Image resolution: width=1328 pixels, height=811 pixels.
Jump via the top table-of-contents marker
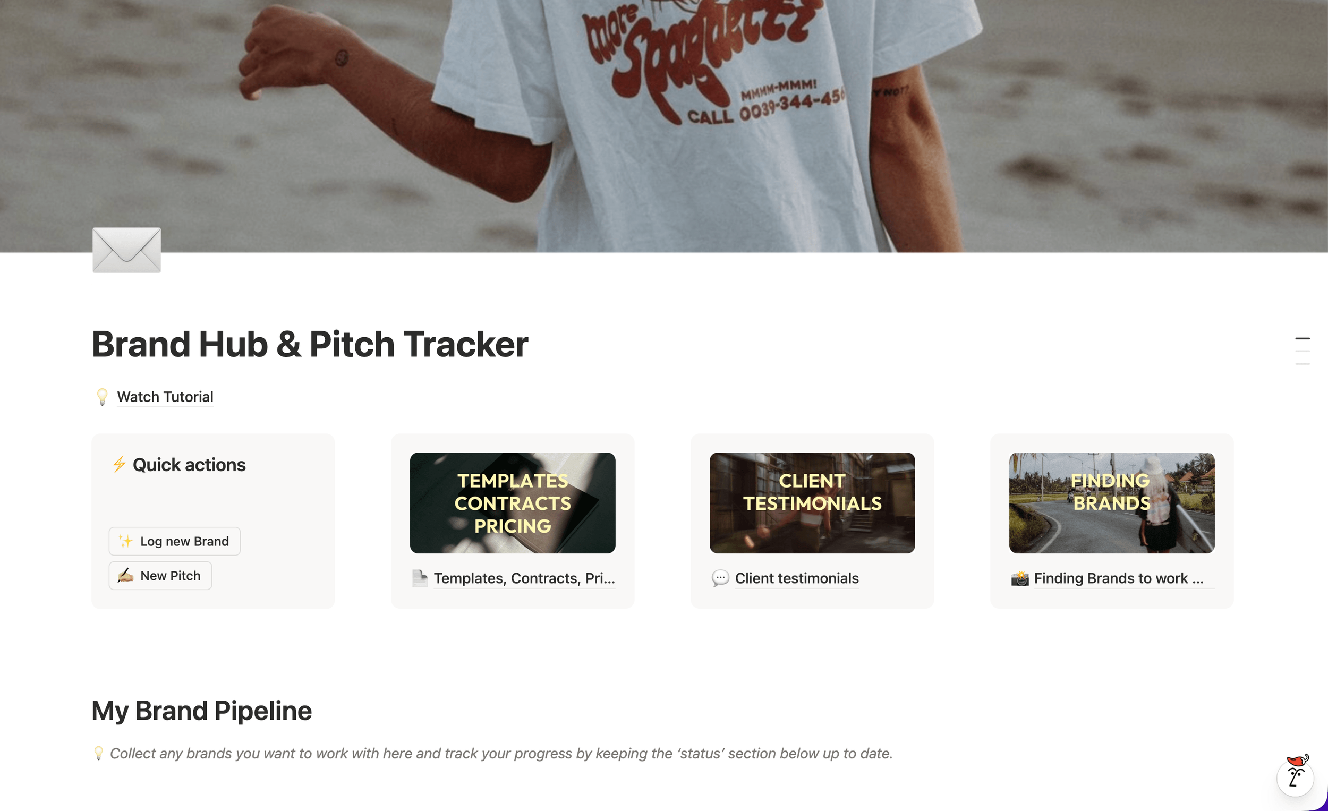coord(1302,338)
